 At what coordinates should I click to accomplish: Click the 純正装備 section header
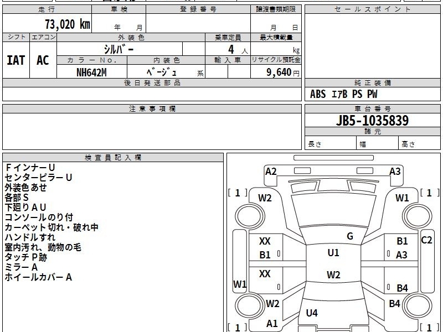pos(372,83)
